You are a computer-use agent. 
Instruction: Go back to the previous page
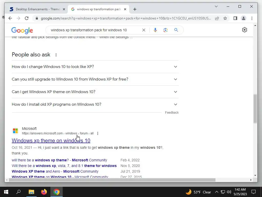[x=10, y=18]
